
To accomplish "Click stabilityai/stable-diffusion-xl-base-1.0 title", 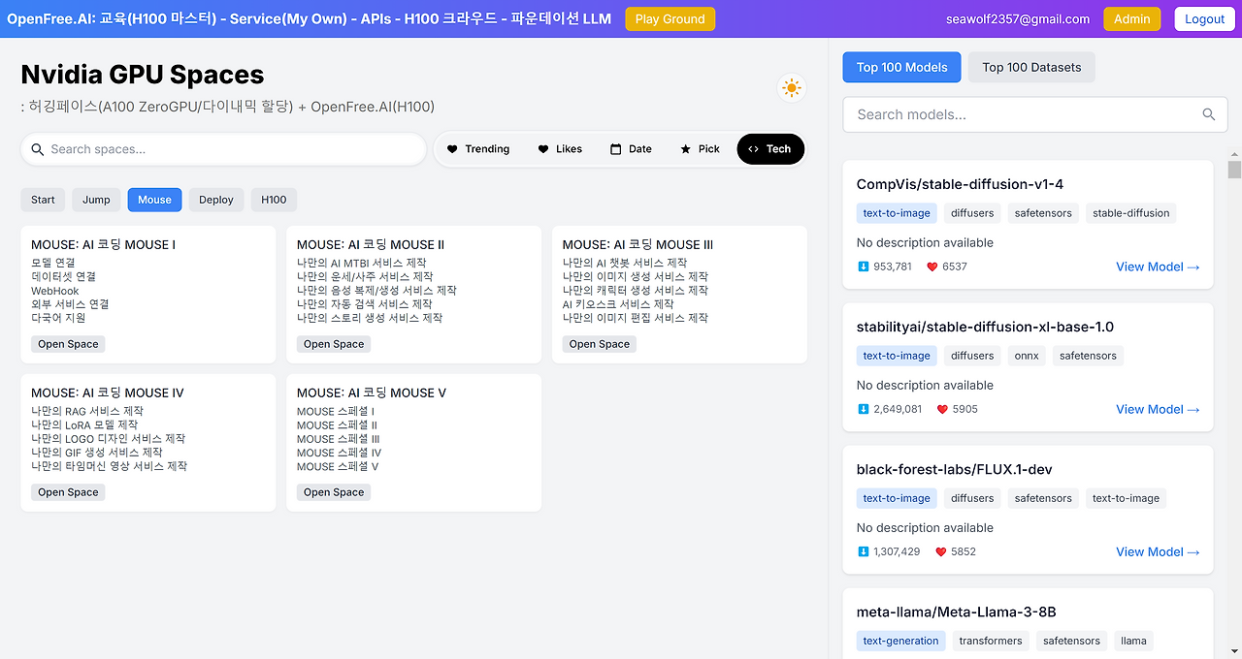I will coord(985,327).
